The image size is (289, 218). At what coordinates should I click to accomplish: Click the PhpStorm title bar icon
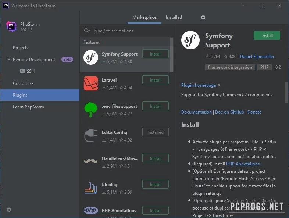6,6
